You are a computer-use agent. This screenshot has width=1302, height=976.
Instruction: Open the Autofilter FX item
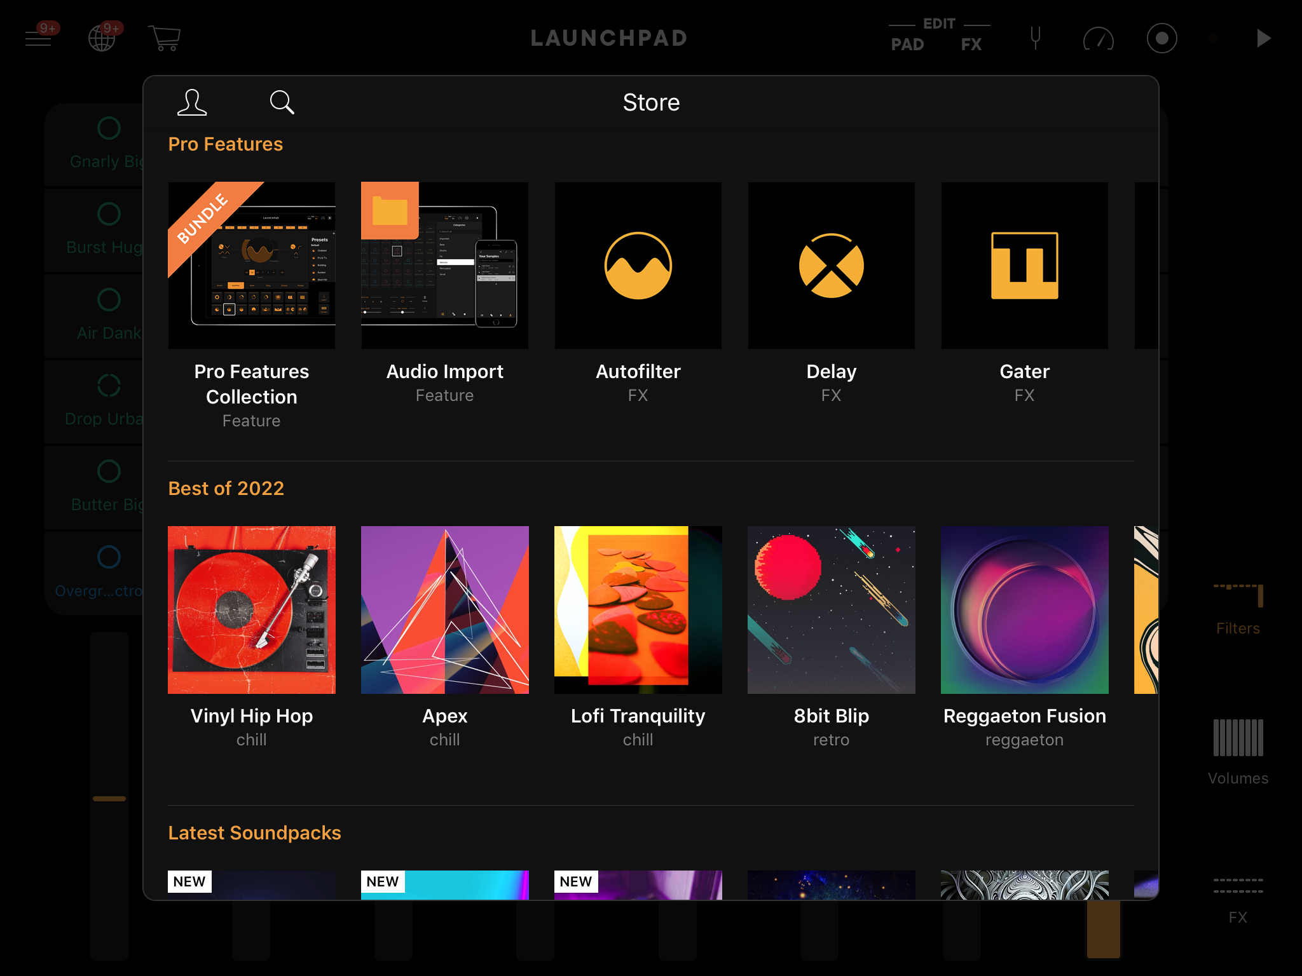click(638, 266)
